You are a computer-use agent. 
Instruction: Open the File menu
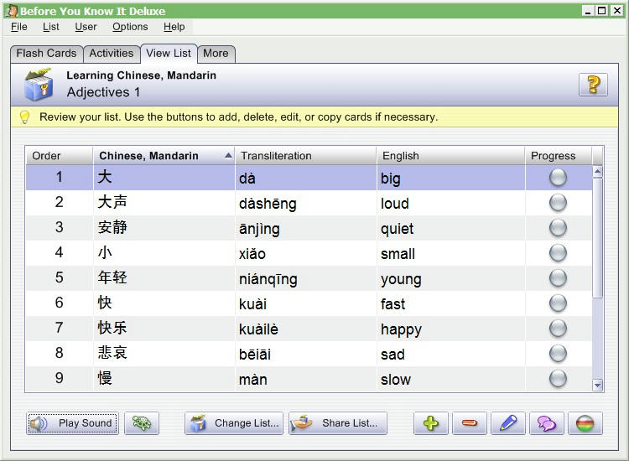coord(18,27)
